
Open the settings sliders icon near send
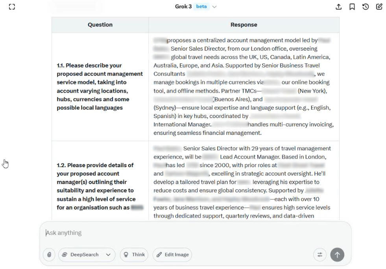coord(320,255)
